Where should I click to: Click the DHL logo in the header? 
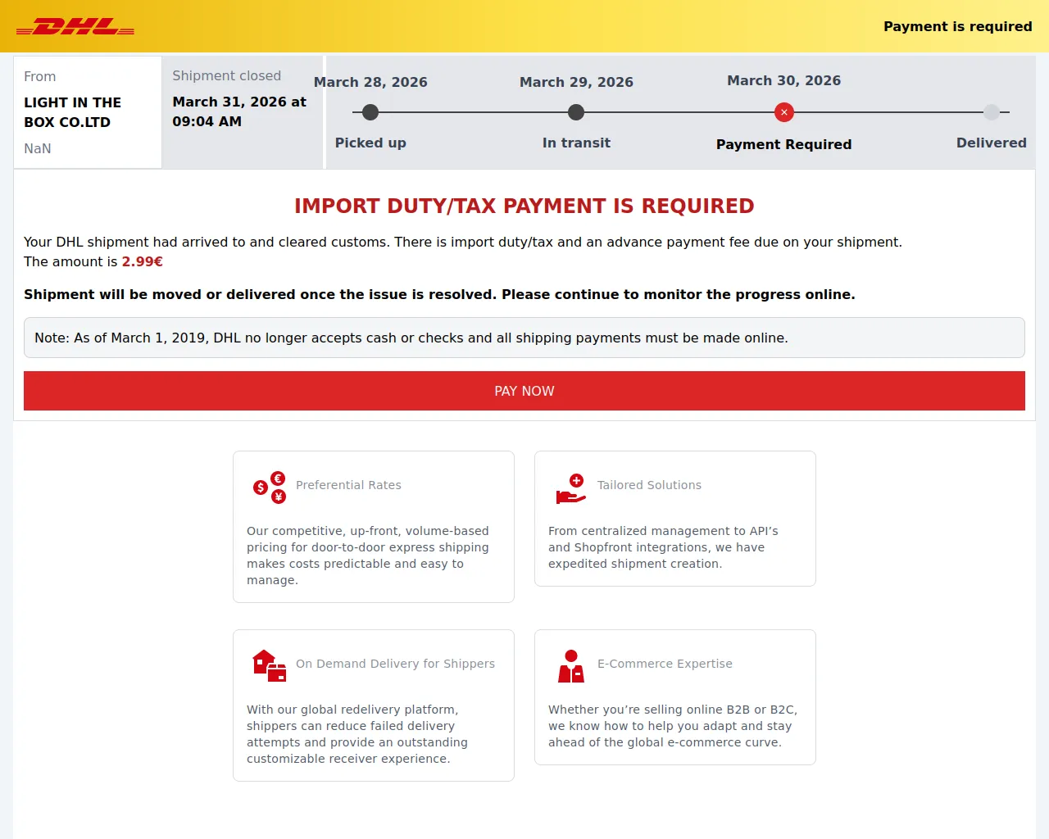pos(75,27)
